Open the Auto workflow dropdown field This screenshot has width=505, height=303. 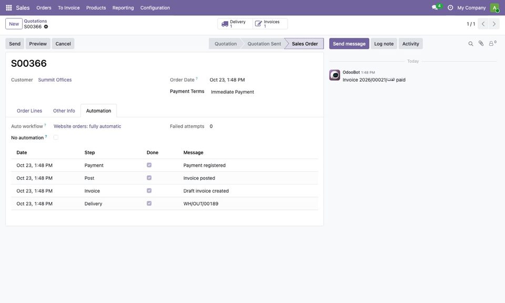[x=87, y=126]
